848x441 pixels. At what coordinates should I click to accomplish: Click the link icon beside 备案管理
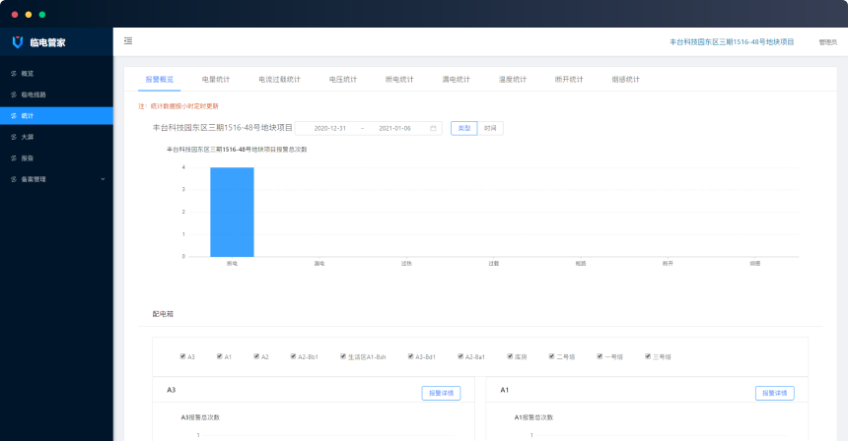click(14, 179)
